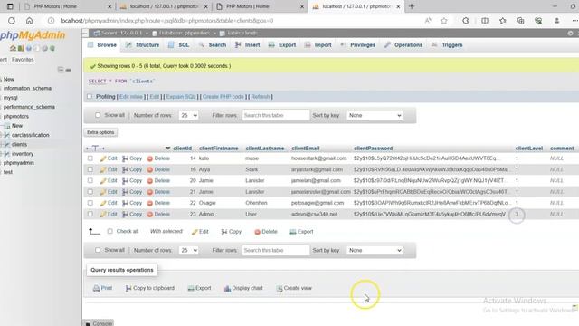579x326 pixels.
Task: Check the upper Show all checkbox
Action: [x=98, y=115]
